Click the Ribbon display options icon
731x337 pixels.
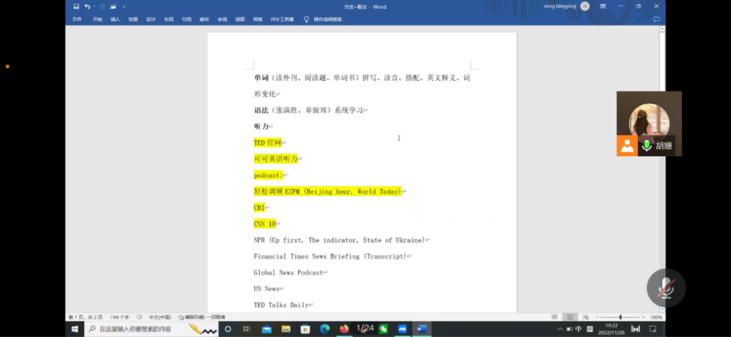[603, 6]
